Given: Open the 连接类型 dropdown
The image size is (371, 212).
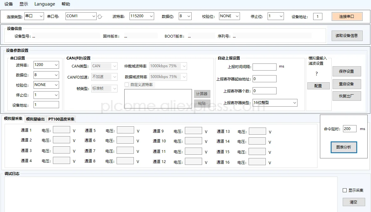Looking at the screenshot, I should pos(34,16).
